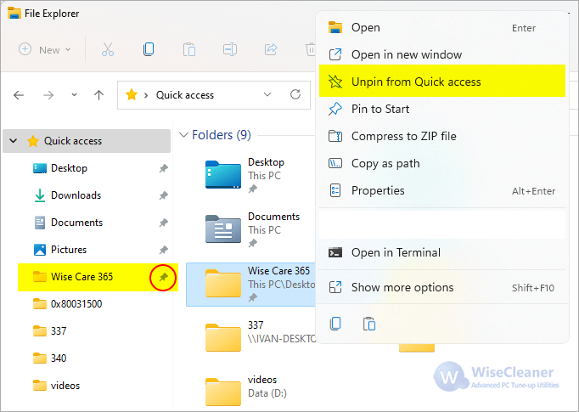
Task: Choose Open in new window
Action: coord(442,54)
